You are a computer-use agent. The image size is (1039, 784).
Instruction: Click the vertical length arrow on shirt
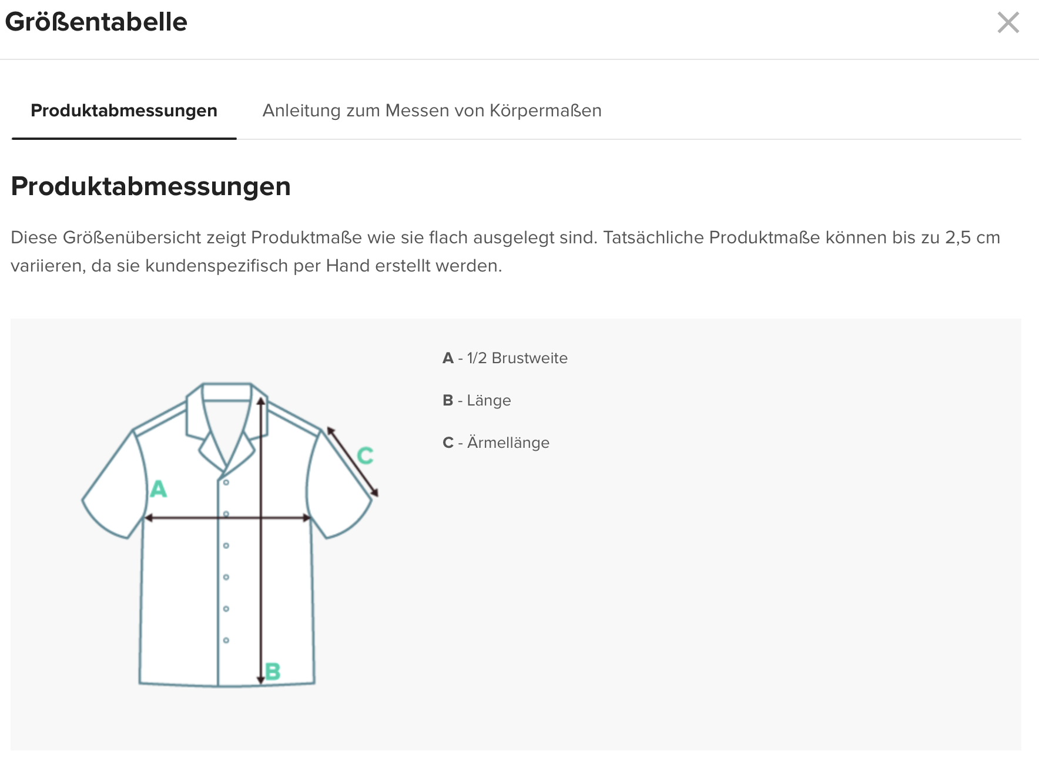[261, 540]
